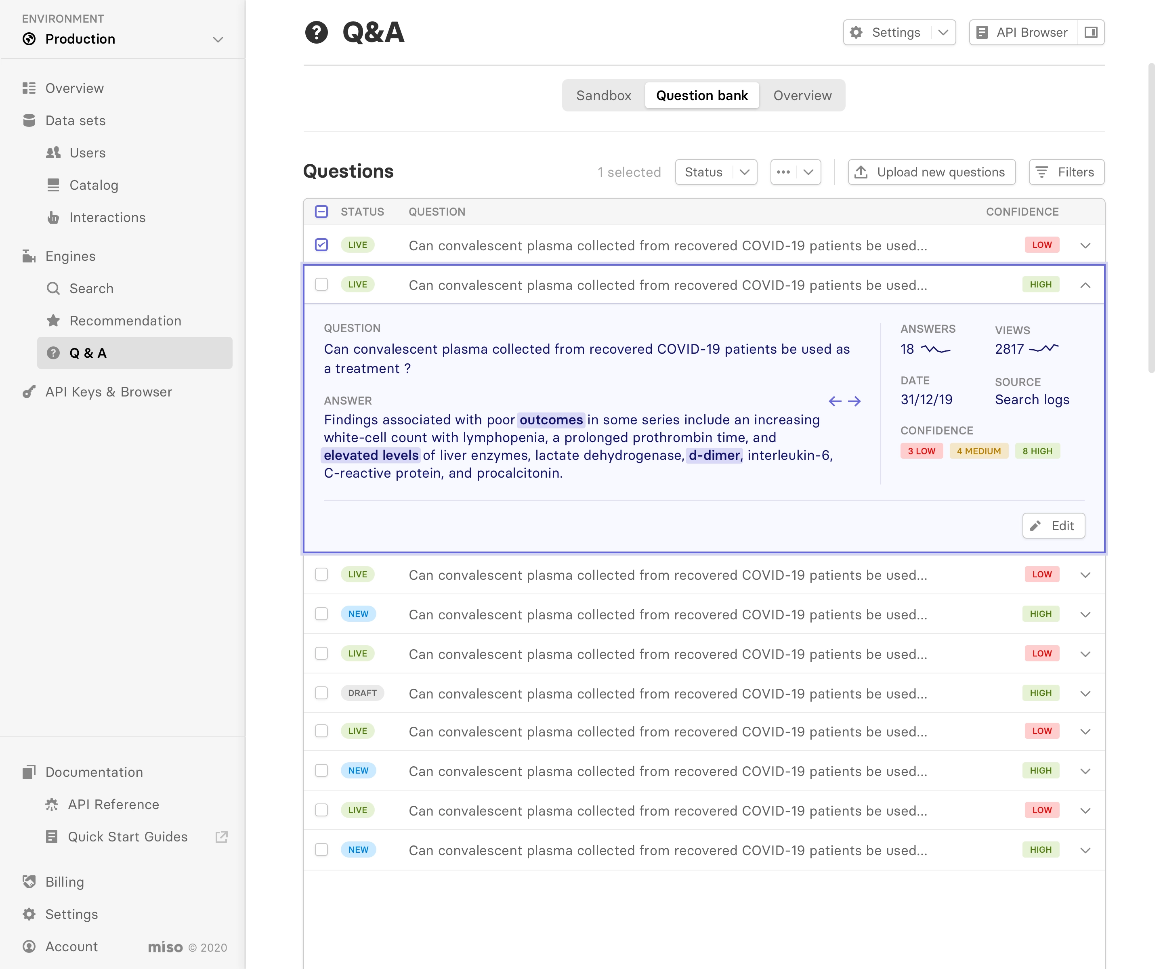Image resolution: width=1163 pixels, height=969 pixels.
Task: Open the Status dropdown
Action: (x=716, y=172)
